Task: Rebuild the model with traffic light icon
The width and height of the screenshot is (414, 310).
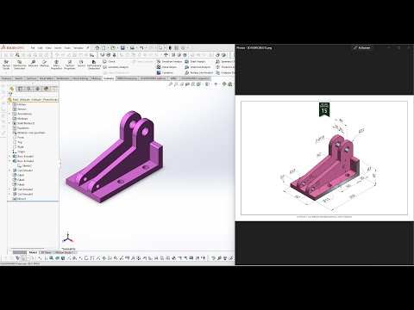Action: [170, 47]
